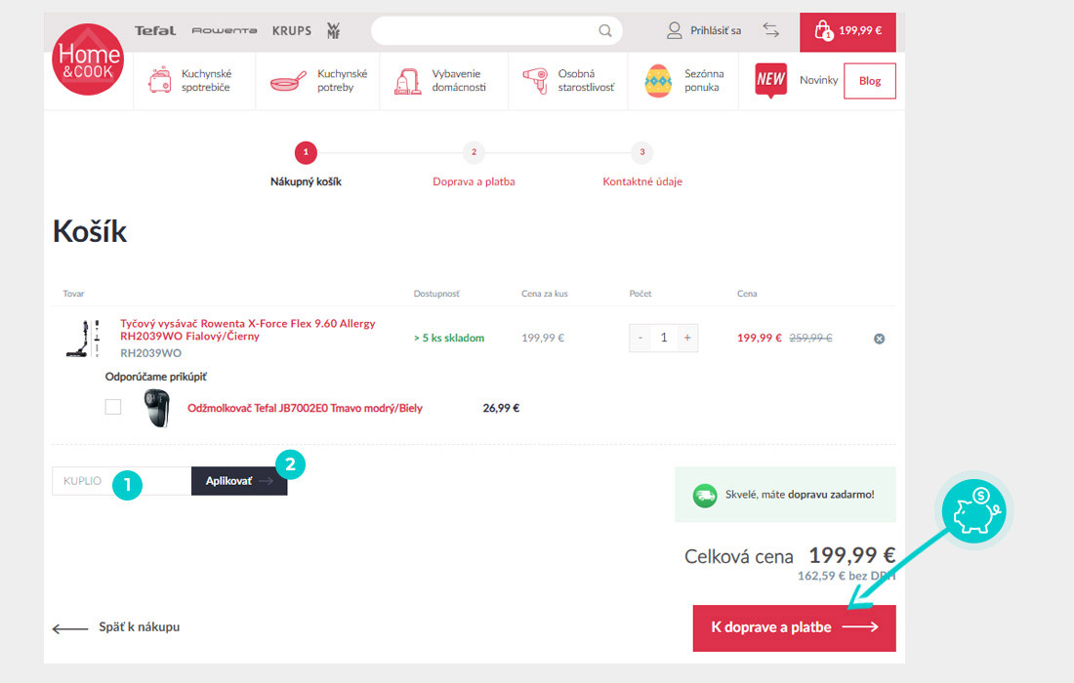The width and height of the screenshot is (1074, 683).
Task: Click the 'Celková cena' label
Action: click(739, 556)
